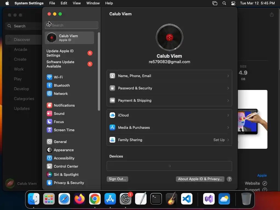This screenshot has width=280, height=210.
Task: Click Apple developer link in App Store
Action: 262,176
